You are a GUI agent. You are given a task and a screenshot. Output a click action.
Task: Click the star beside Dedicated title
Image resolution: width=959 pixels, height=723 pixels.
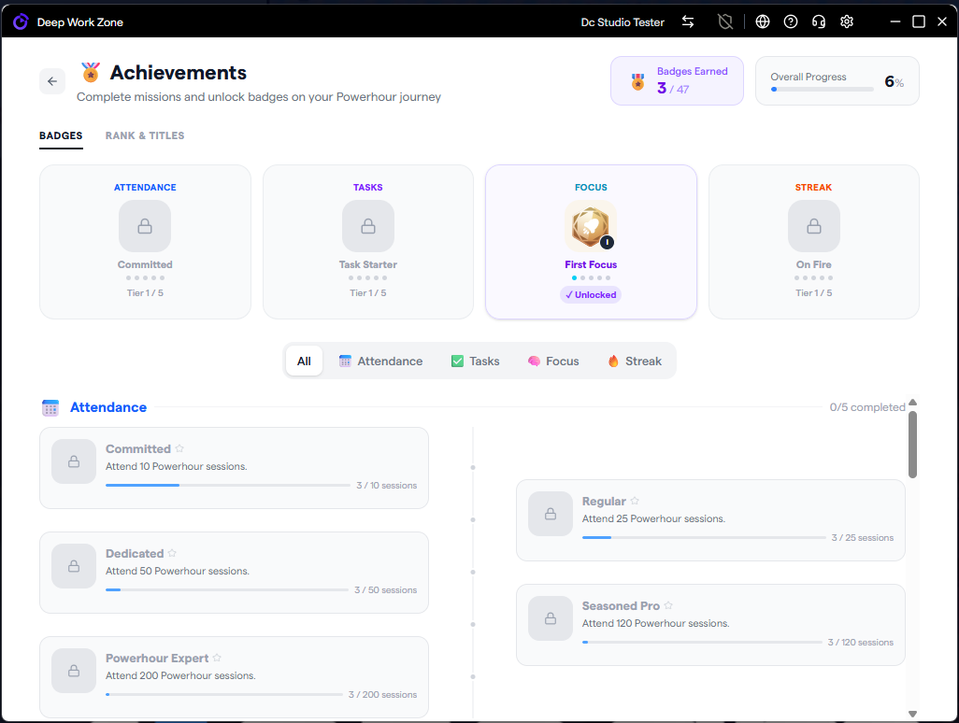click(172, 553)
